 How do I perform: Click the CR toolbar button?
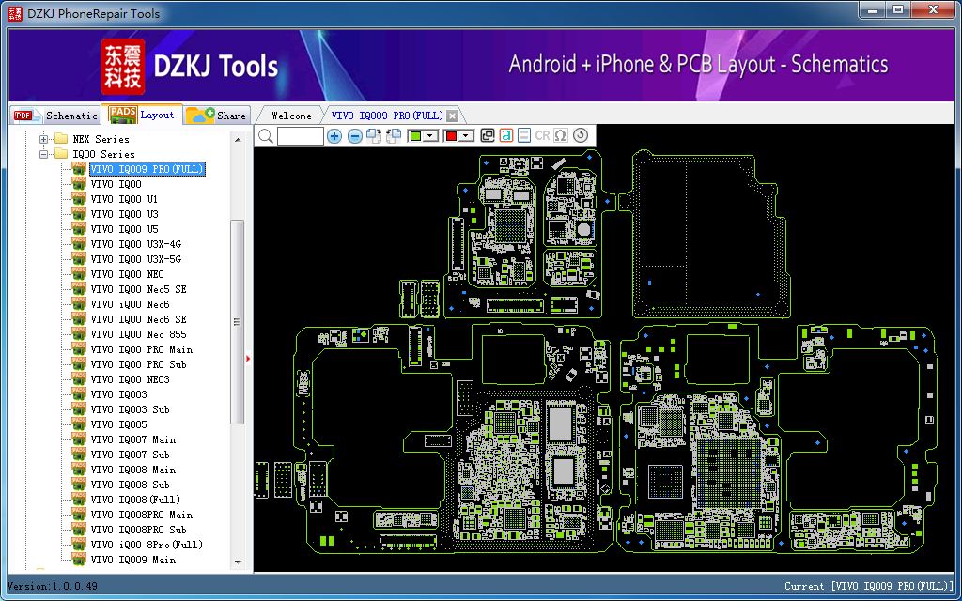[542, 136]
